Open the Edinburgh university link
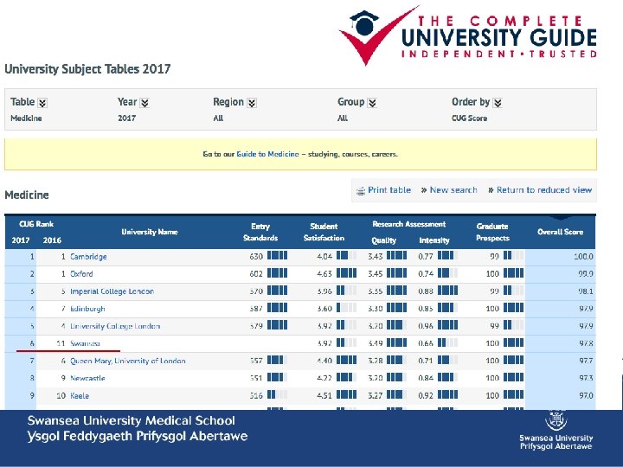 (x=87, y=309)
